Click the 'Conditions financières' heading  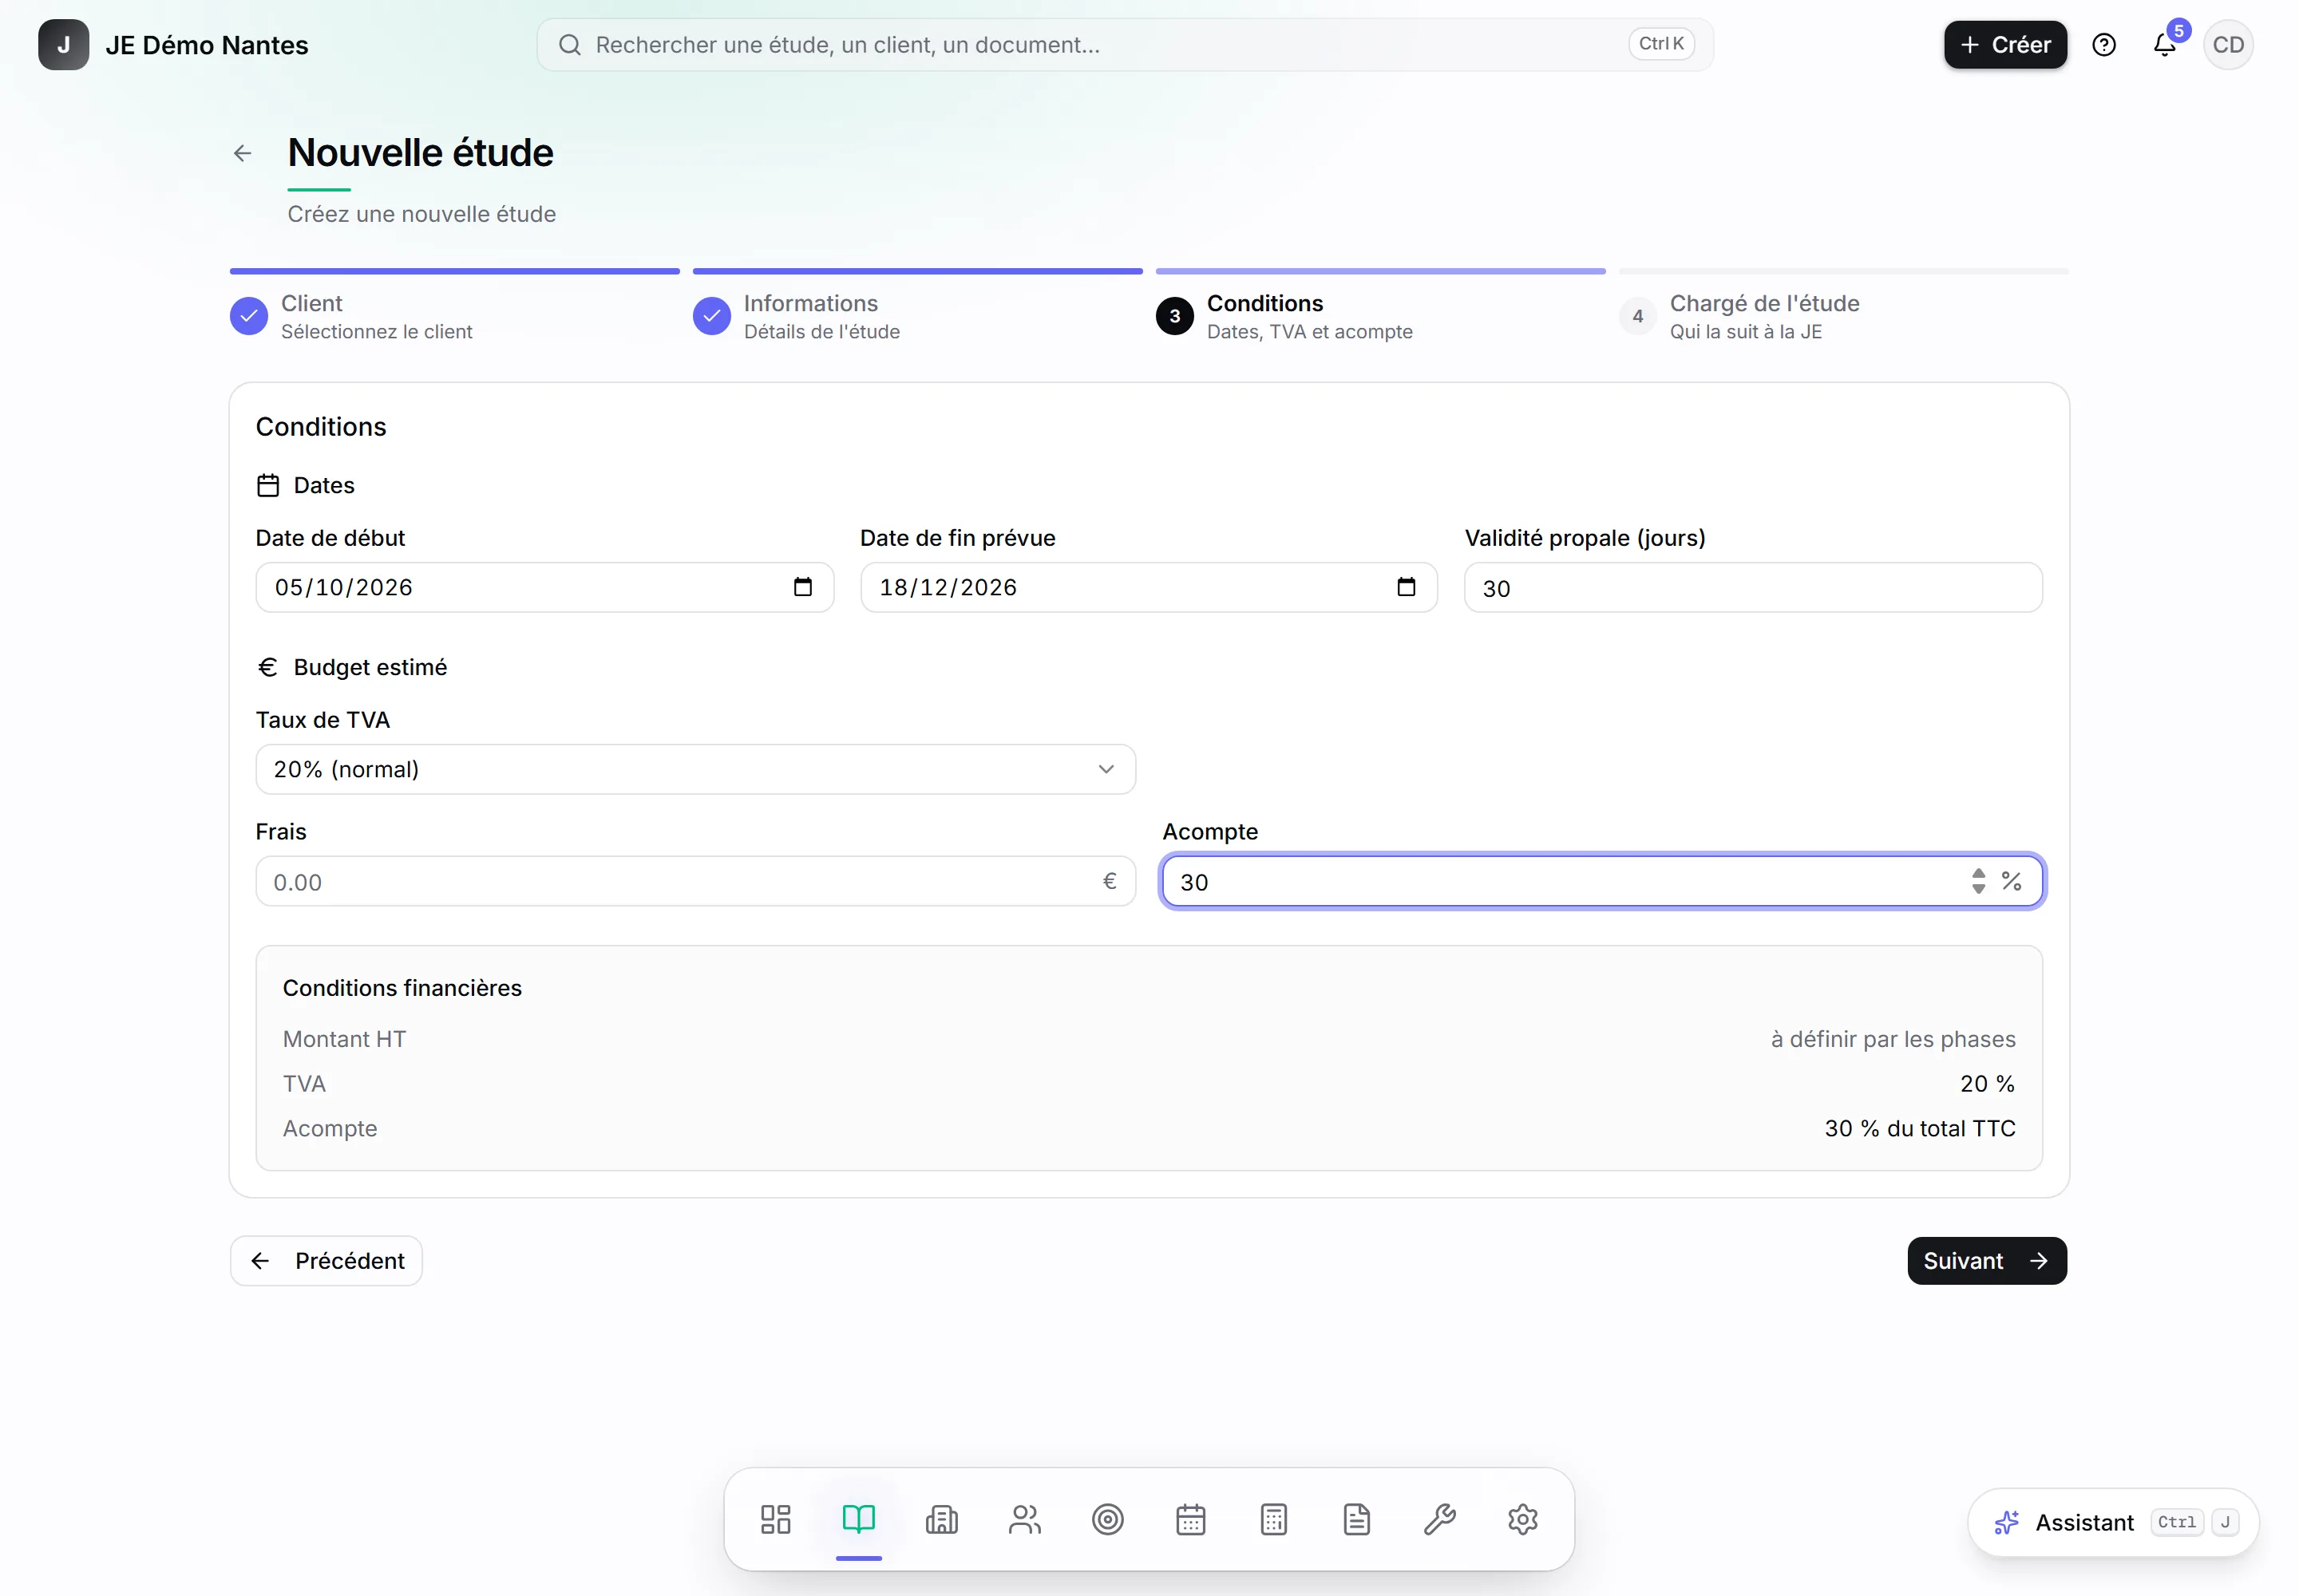click(402, 988)
